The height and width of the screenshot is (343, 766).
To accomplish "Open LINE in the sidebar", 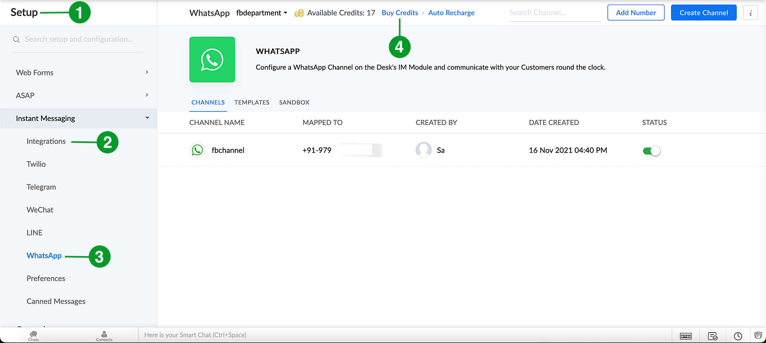I will point(34,233).
